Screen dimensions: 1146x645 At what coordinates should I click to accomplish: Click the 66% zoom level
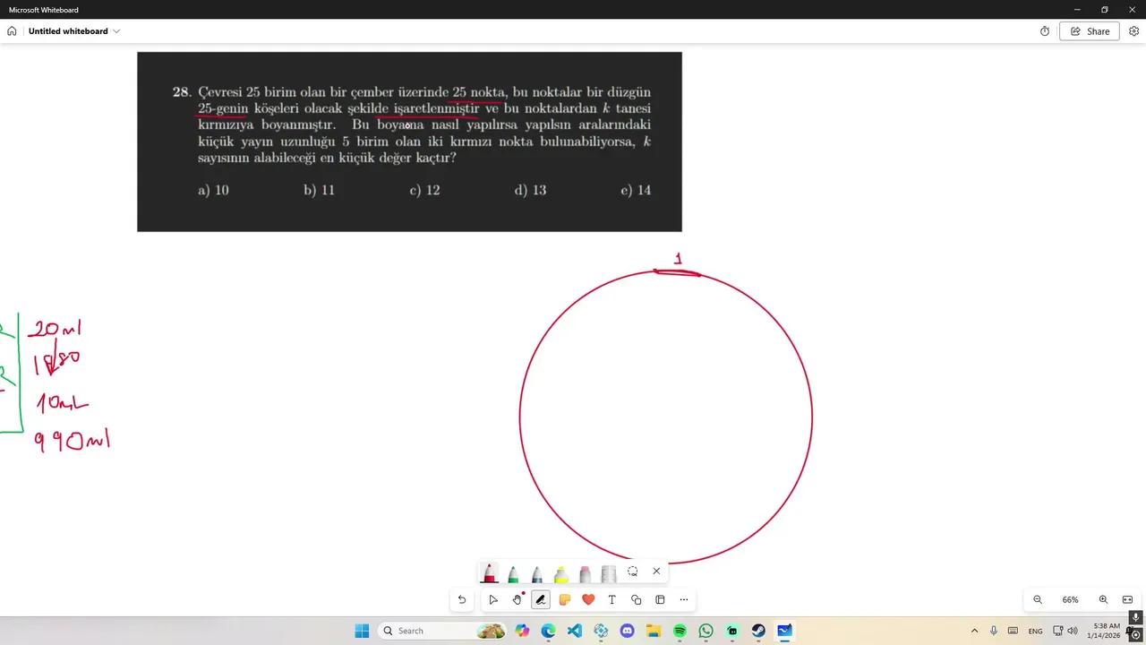(1071, 599)
